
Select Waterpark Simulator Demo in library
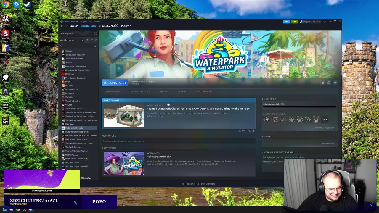(77, 132)
